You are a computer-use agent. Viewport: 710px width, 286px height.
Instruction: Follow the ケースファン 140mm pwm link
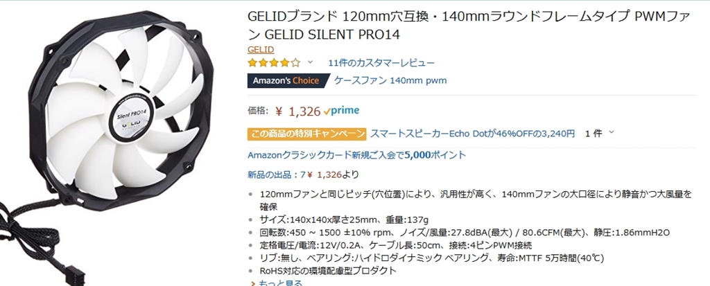(390, 80)
